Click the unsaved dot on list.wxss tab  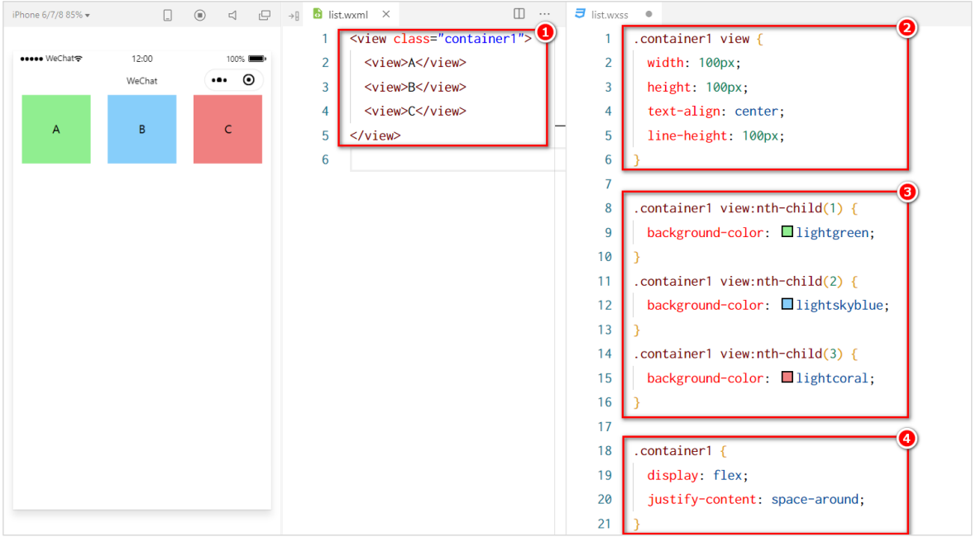[x=648, y=14]
